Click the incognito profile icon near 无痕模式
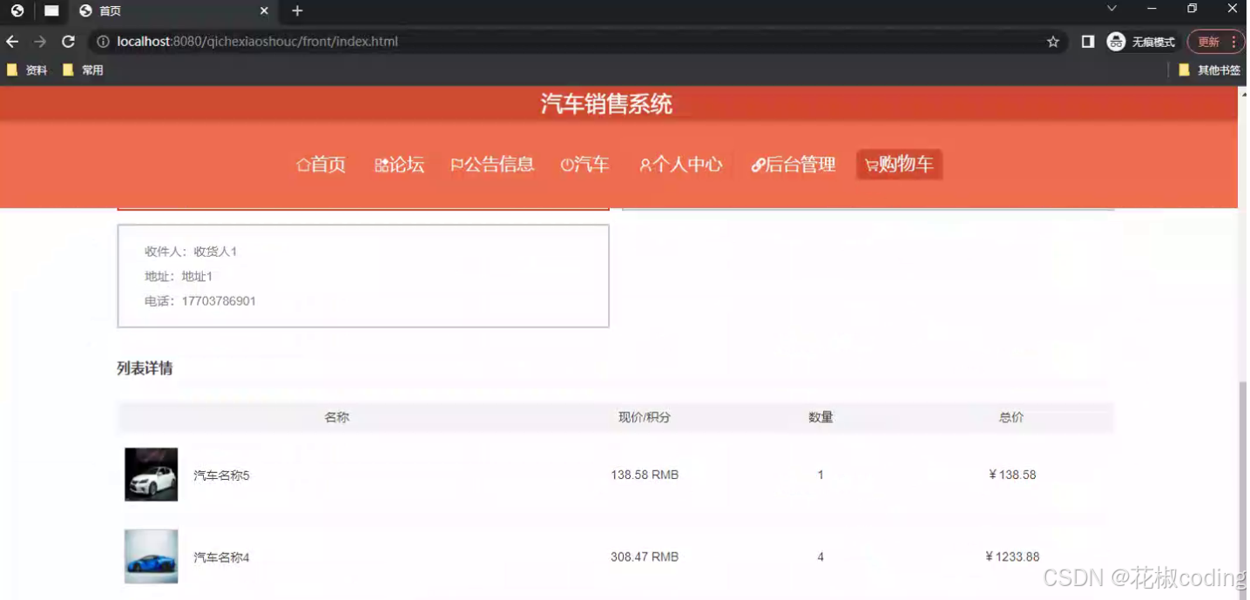1250x600 pixels. click(1115, 41)
